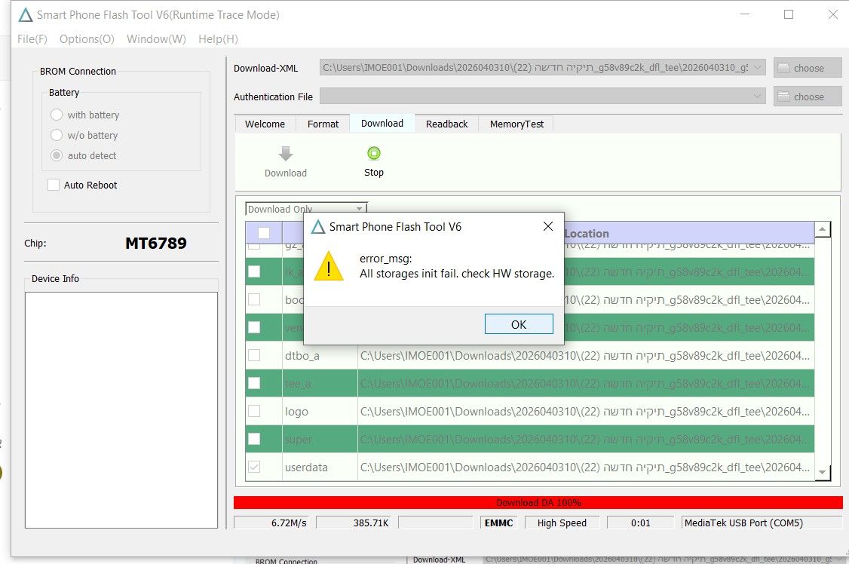Click the Flash Tool logo in title bar
Viewport: 849px width, 564px height.
pos(25,14)
